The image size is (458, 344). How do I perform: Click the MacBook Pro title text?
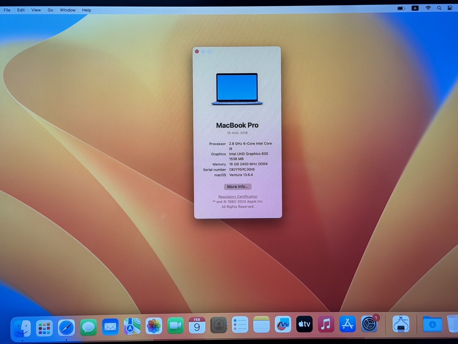pyautogui.click(x=237, y=125)
